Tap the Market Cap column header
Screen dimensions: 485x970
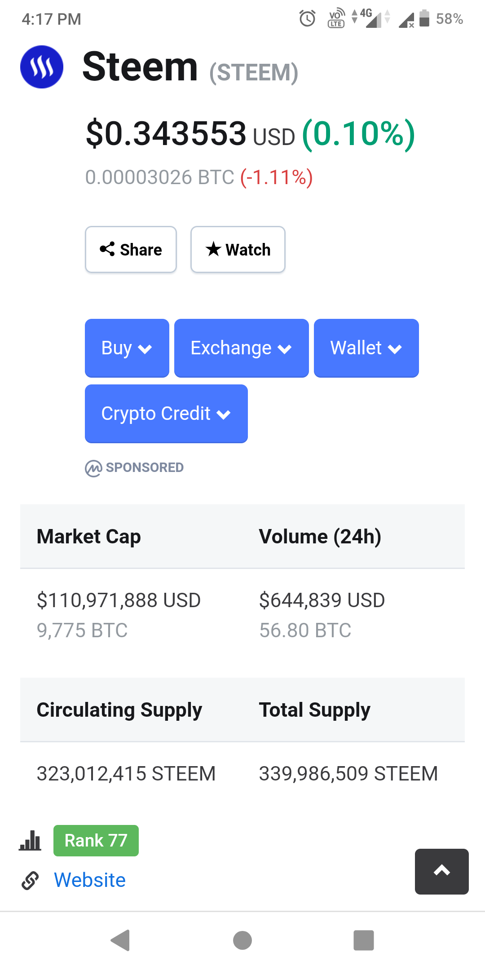(x=89, y=537)
